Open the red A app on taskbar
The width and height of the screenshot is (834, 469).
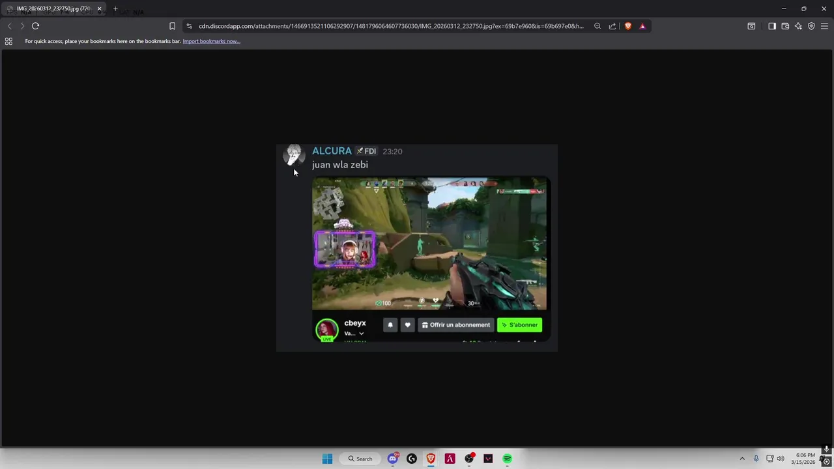point(450,459)
